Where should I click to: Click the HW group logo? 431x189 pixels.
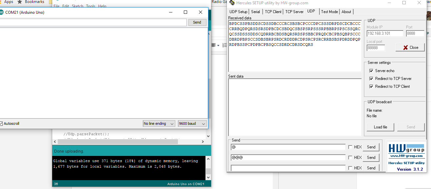pos(406,148)
